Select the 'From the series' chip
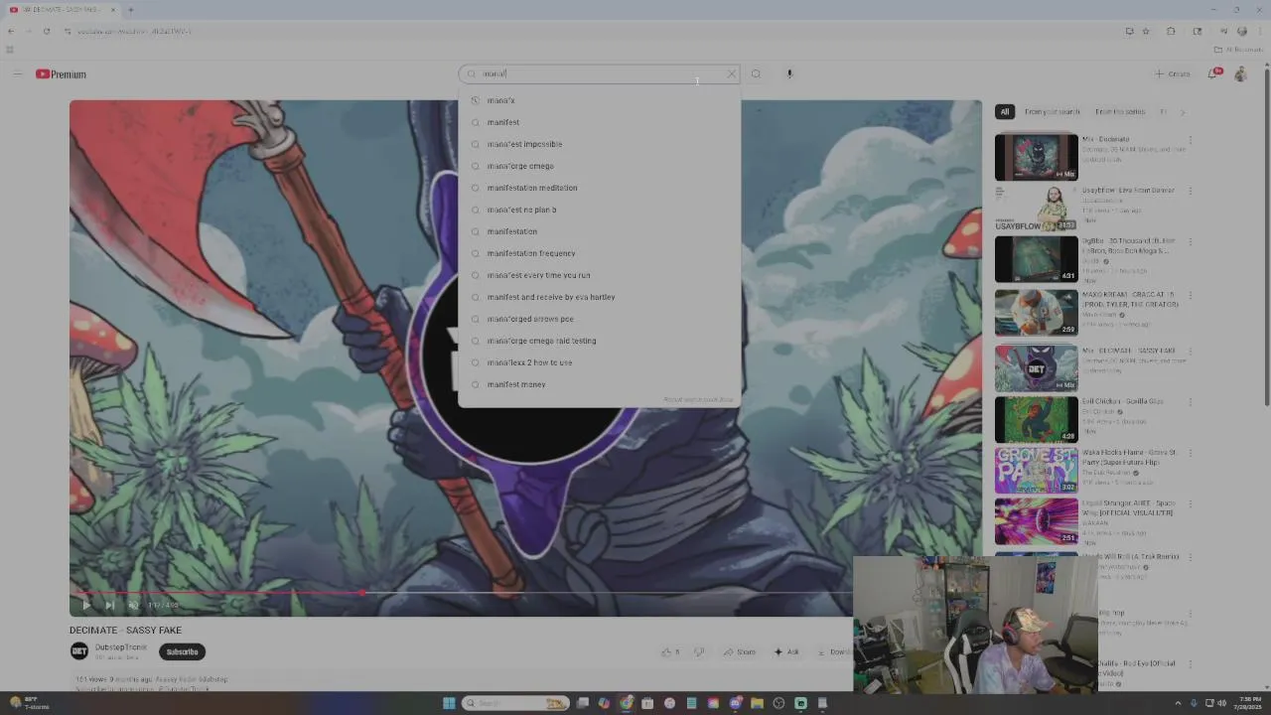The width and height of the screenshot is (1271, 715). coord(1120,112)
